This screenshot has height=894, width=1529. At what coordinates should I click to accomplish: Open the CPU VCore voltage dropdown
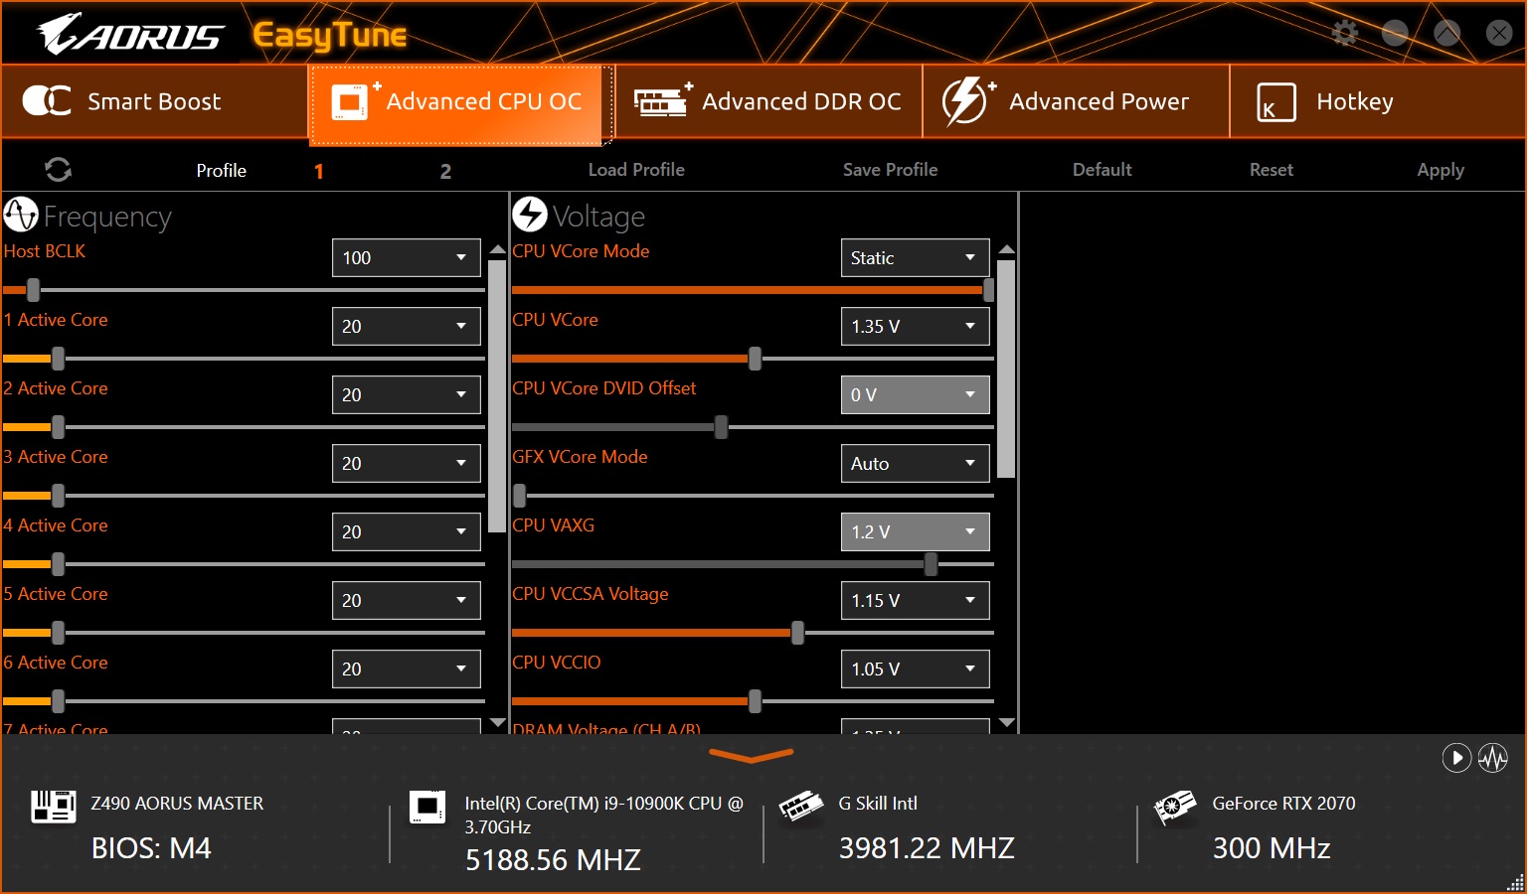coord(915,327)
